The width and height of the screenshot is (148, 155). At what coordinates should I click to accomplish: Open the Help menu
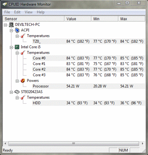41,12
